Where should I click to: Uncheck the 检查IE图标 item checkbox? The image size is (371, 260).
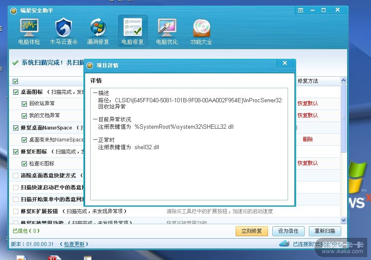[x=24, y=164]
